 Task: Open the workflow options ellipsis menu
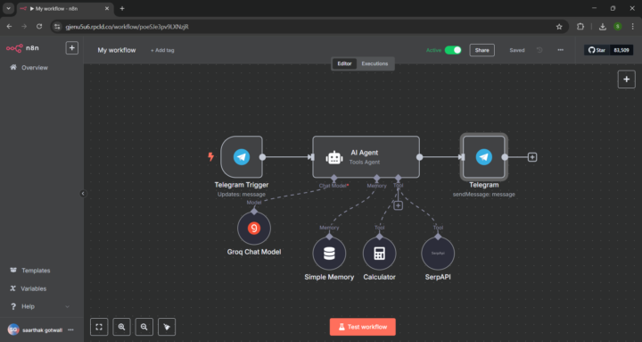[x=561, y=50]
